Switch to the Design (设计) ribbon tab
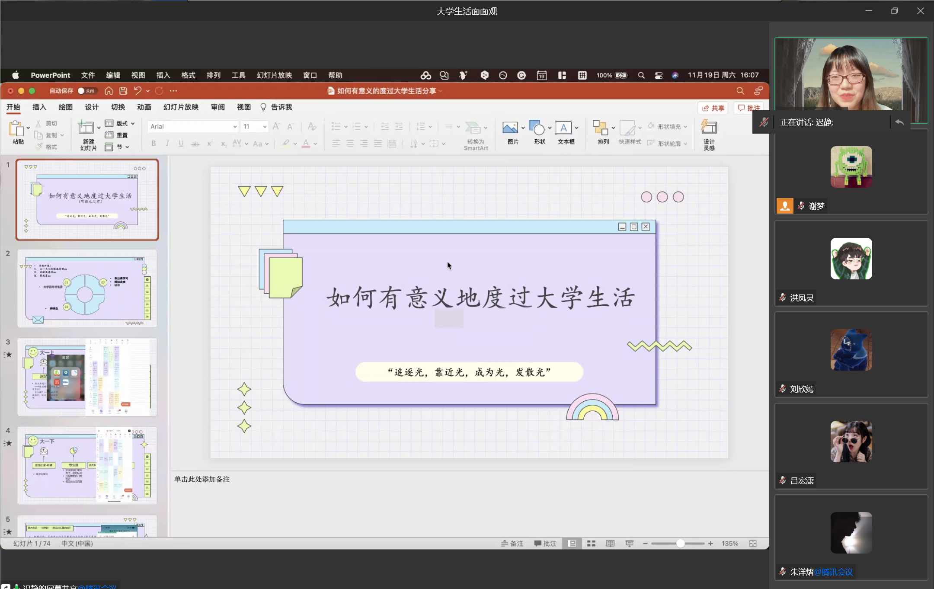This screenshot has height=589, width=934. tap(91, 107)
